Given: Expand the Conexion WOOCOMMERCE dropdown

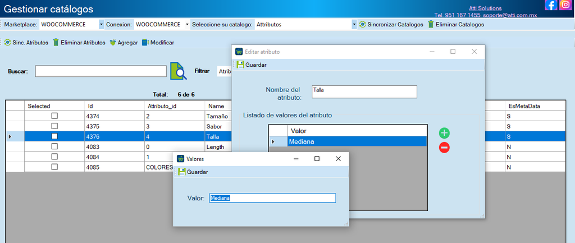Looking at the screenshot, I should point(188,25).
